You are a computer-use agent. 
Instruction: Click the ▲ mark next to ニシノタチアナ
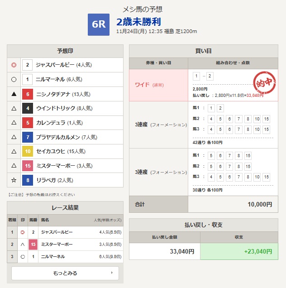(x=14, y=94)
